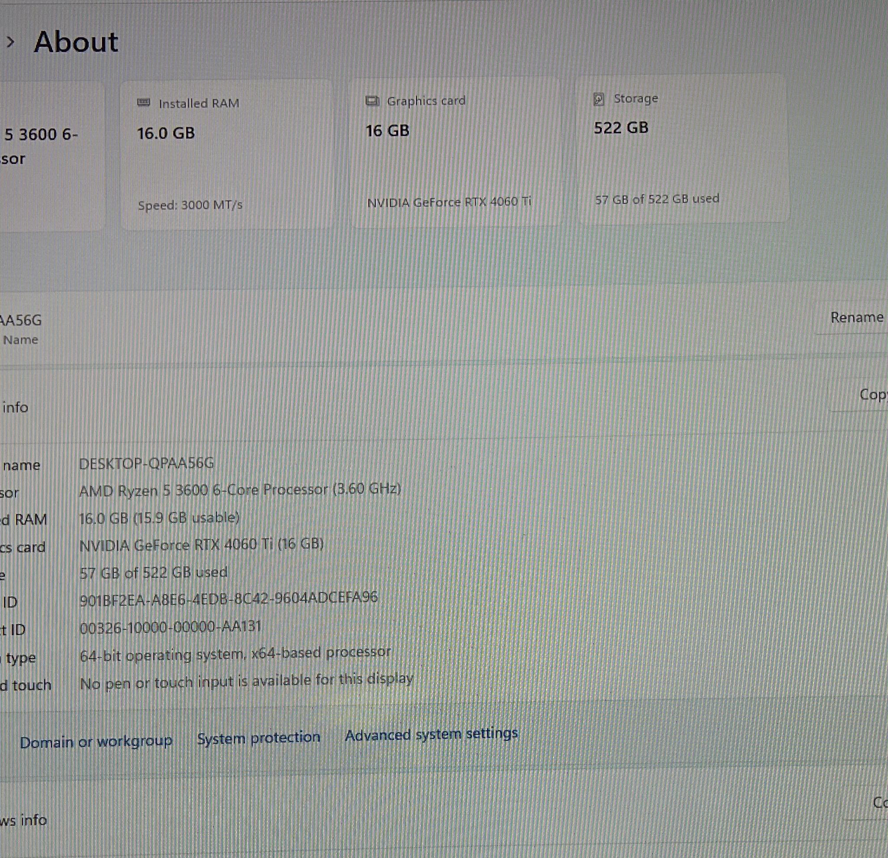Select the 16.0 GB (15.9 GB usable) value
The image size is (888, 858).
[x=160, y=518]
